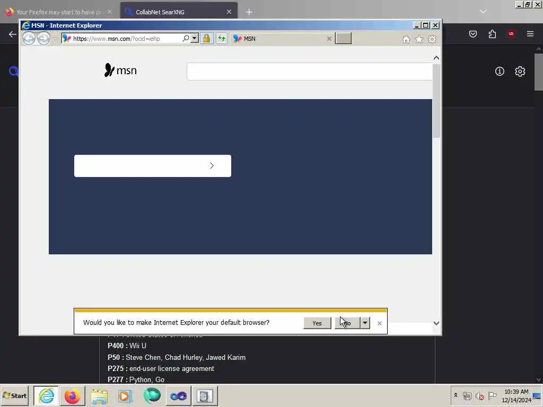Choose Yes for default browser prompt

317,323
